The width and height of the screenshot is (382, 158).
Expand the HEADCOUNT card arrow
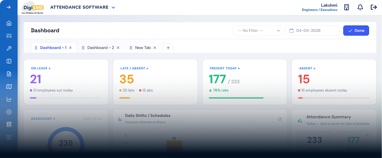click(55, 118)
